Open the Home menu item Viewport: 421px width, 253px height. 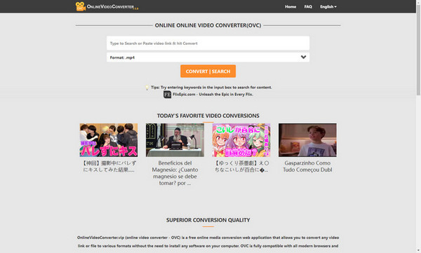(290, 7)
